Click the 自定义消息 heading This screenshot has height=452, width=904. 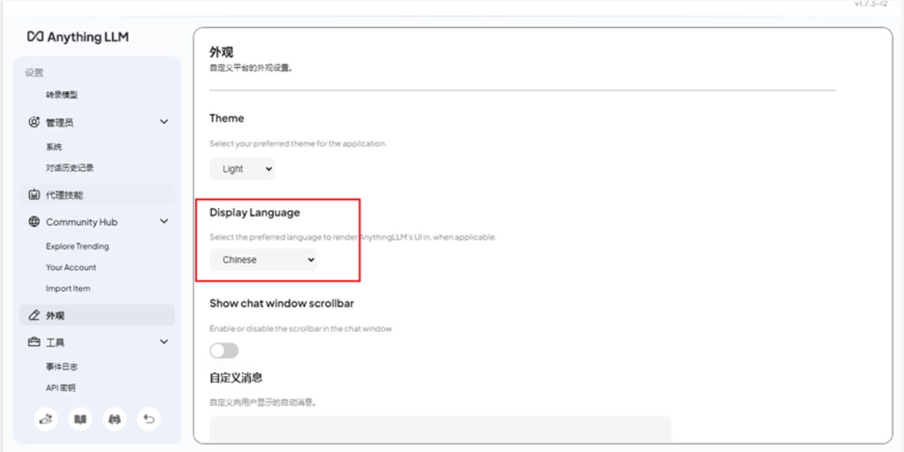pyautogui.click(x=235, y=379)
